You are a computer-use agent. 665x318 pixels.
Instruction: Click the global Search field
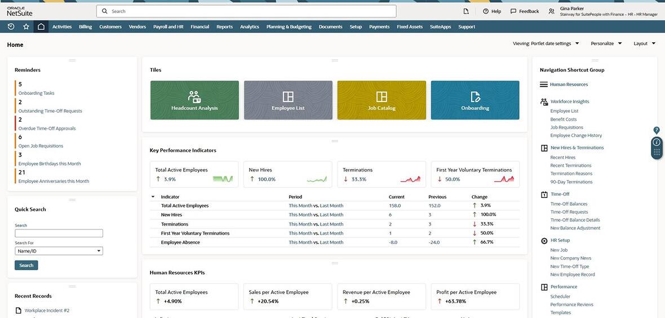click(x=246, y=11)
